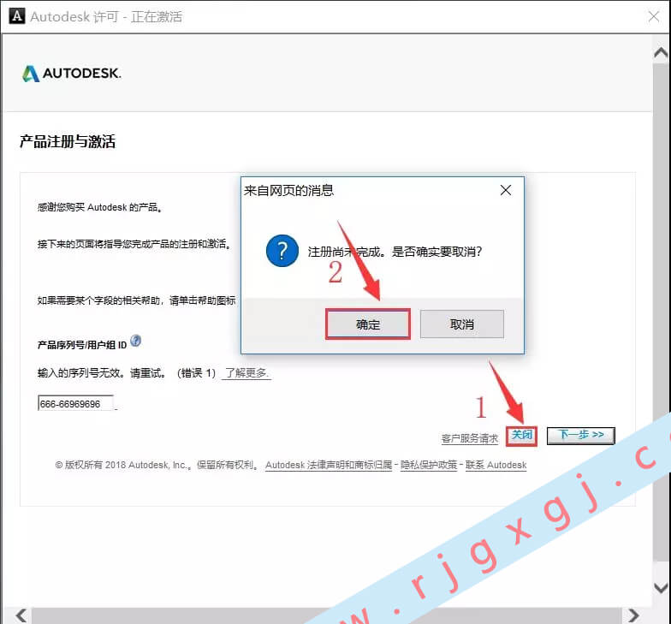Open the Autodesk 法律声明和商标归属 link
Viewport: 671px width, 624px height.
point(329,465)
